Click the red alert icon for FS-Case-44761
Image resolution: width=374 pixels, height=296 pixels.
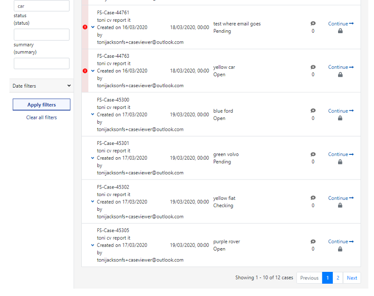pyautogui.click(x=85, y=27)
